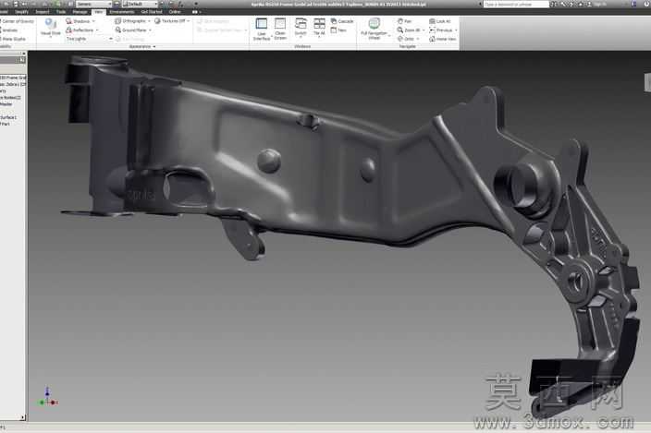Image resolution: width=651 pixels, height=433 pixels.
Task: Switch to the Simplify tab
Action: pyautogui.click(x=21, y=12)
